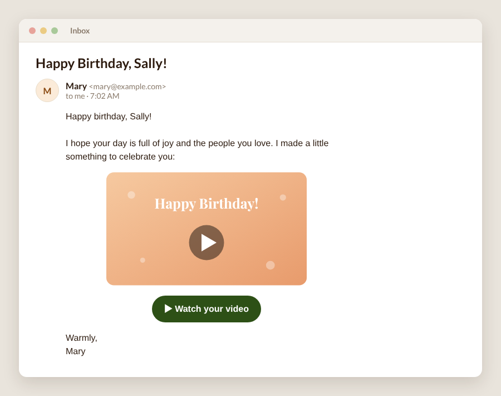Viewport: 501px width, 396px height.
Task: Click the greeting line 'Happy birthday, Sally!'
Action: pos(109,117)
